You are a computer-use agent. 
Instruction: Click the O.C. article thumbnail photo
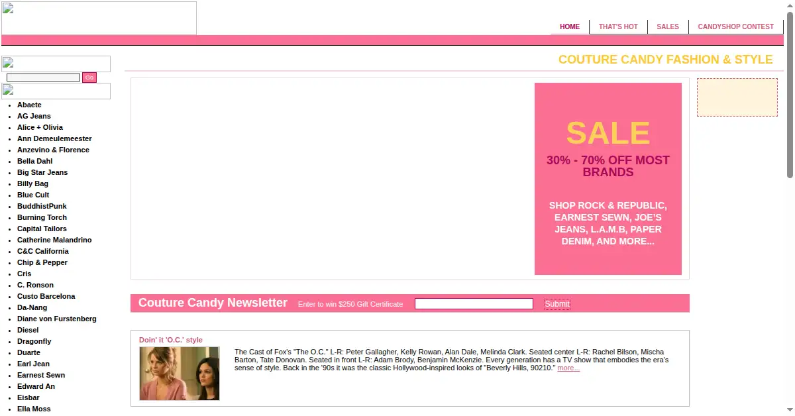pos(180,374)
